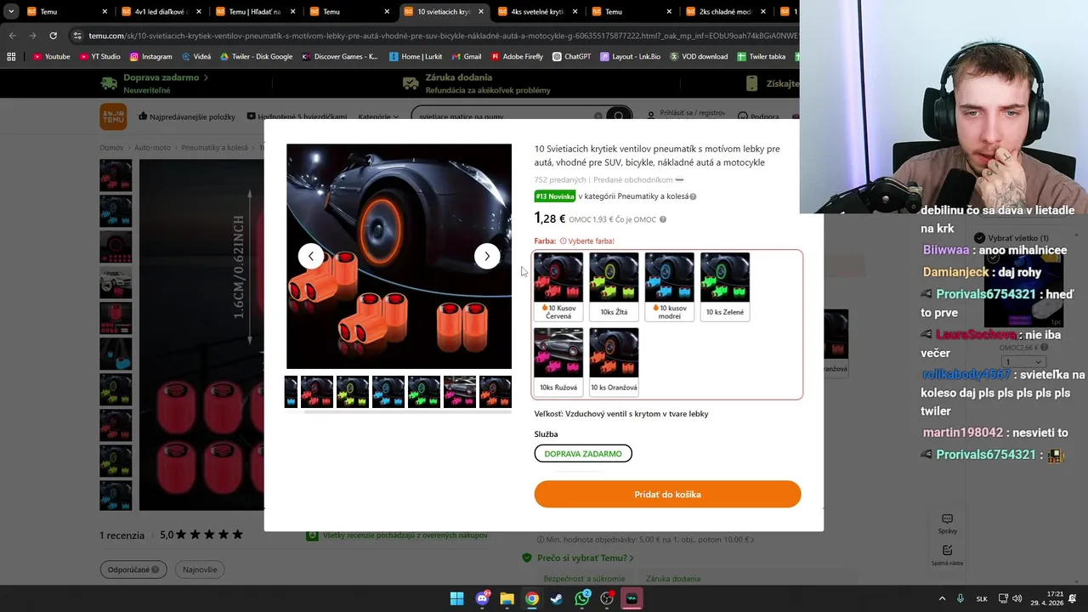Close the '10 svietiacich krytiek' tab
1088x612 pixels.
pos(481,12)
